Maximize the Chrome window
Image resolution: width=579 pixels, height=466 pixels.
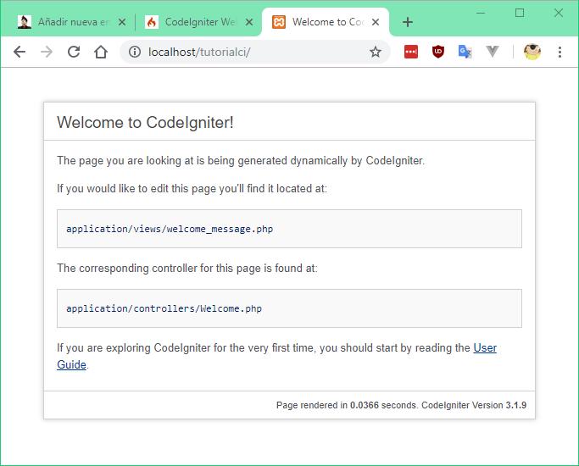[x=520, y=14]
